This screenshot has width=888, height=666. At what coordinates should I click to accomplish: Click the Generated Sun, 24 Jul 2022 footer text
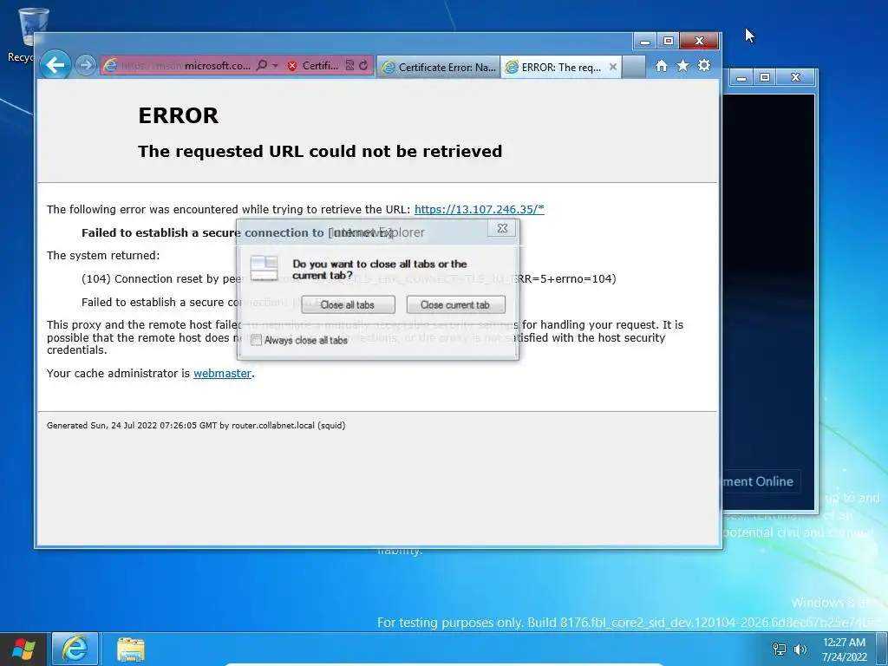pos(196,425)
